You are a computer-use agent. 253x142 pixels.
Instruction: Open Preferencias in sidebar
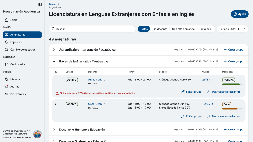click(22, 94)
